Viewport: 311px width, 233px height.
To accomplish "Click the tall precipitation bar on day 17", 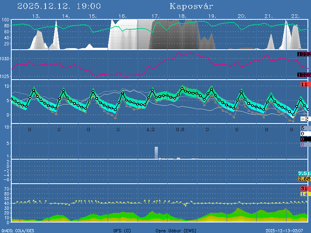I will (156, 153).
